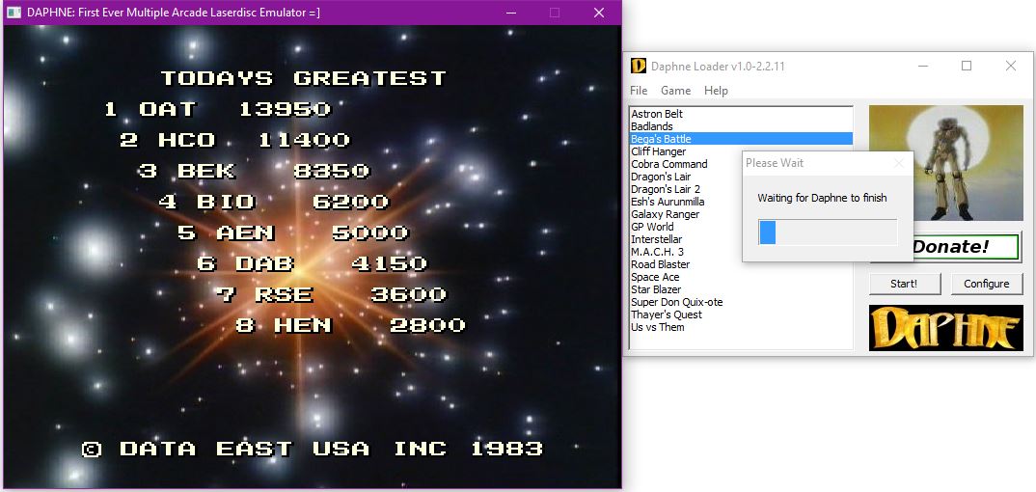Open the Help menu in Daphne Loader
Image resolution: width=1036 pixels, height=492 pixels.
coord(716,91)
